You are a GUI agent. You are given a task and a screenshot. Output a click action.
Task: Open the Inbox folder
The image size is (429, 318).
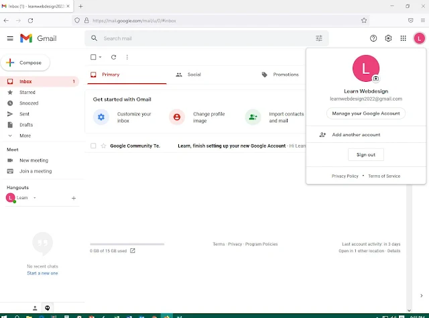(x=40, y=81)
